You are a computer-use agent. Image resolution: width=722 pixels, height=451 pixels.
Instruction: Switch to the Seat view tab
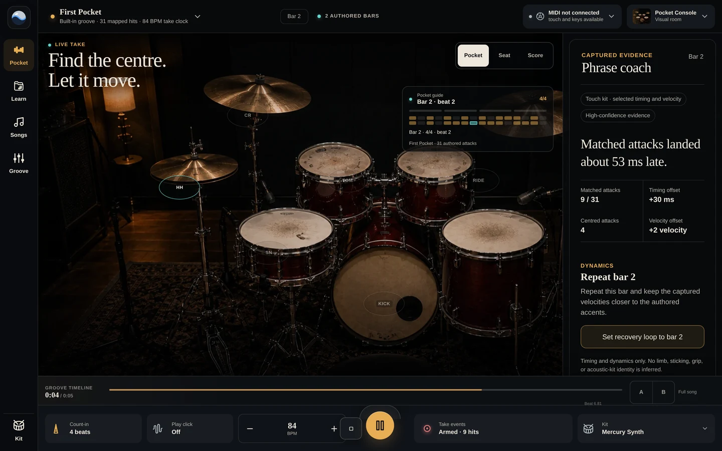coord(504,56)
